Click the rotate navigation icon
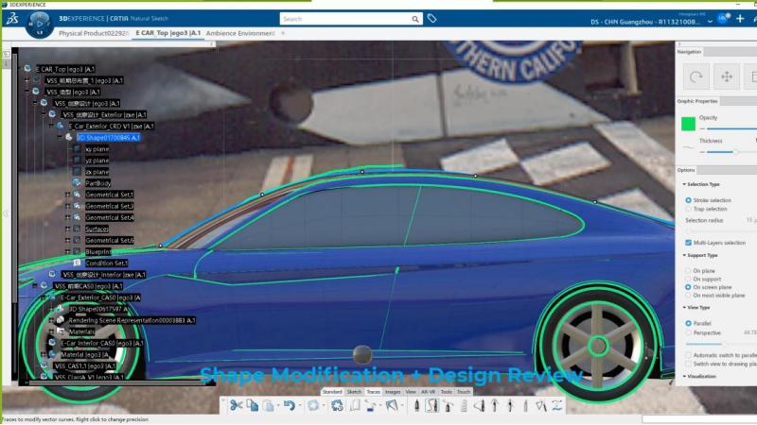 695,76
